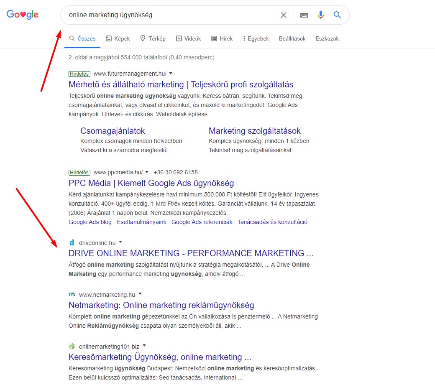
Task: Open Keresőmarketing Ügynökség result link
Action: point(160,357)
